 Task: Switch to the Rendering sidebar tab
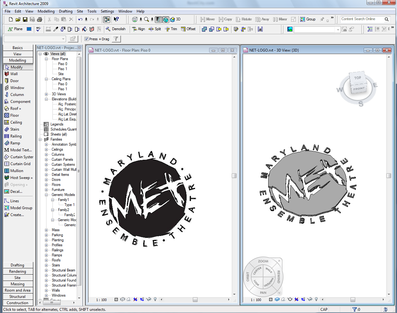click(x=18, y=271)
